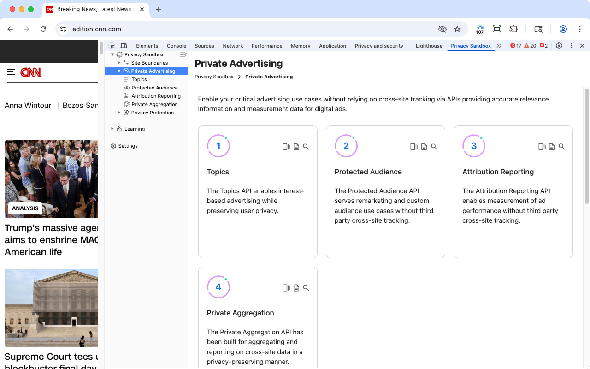This screenshot has height=369, width=590.
Task: Expand the Site Boundaries tree item
Action: [118, 63]
